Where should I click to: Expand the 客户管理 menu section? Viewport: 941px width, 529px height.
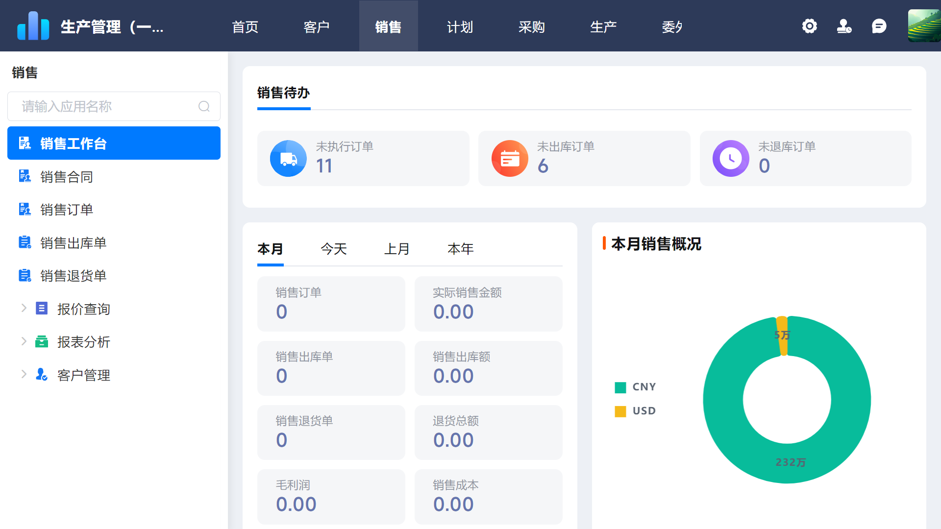[x=24, y=374]
